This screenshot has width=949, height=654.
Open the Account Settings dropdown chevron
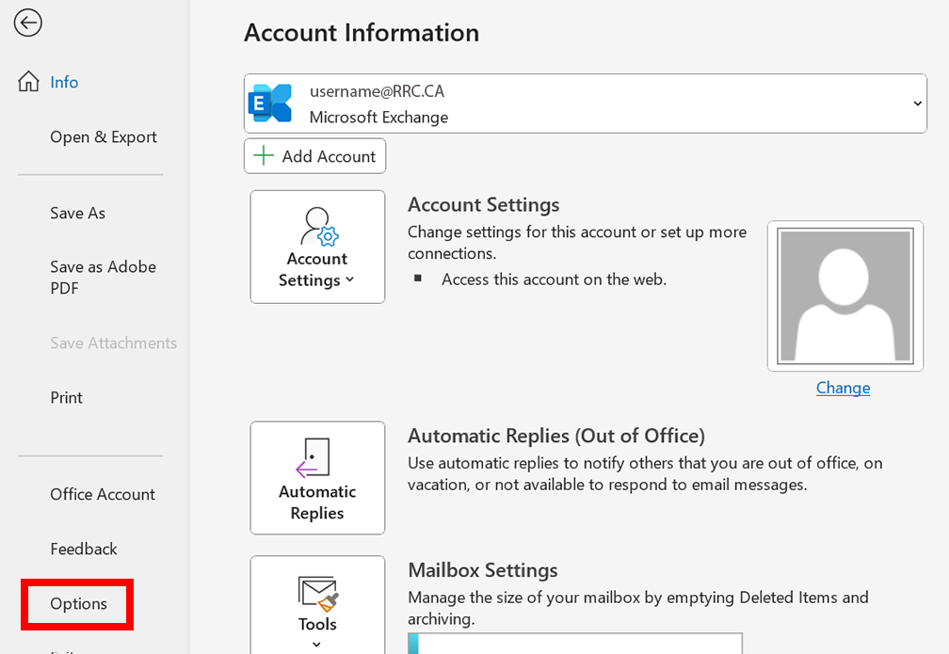coord(350,280)
